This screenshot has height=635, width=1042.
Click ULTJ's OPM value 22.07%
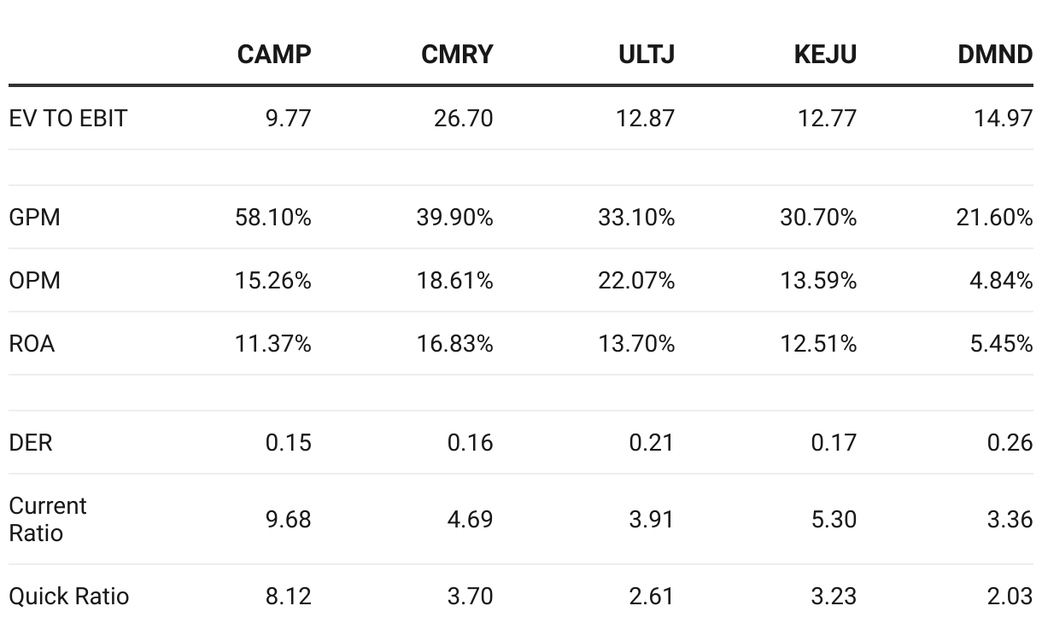tap(636, 281)
